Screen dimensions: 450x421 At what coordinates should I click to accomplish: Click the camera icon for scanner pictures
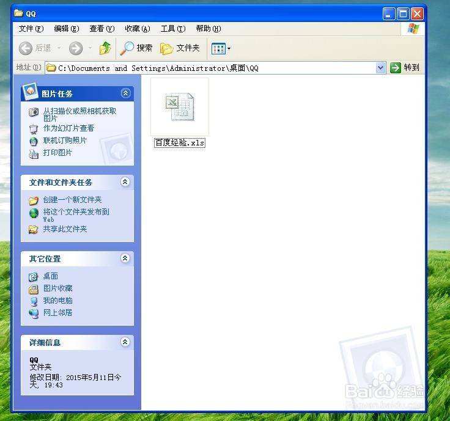click(34, 112)
